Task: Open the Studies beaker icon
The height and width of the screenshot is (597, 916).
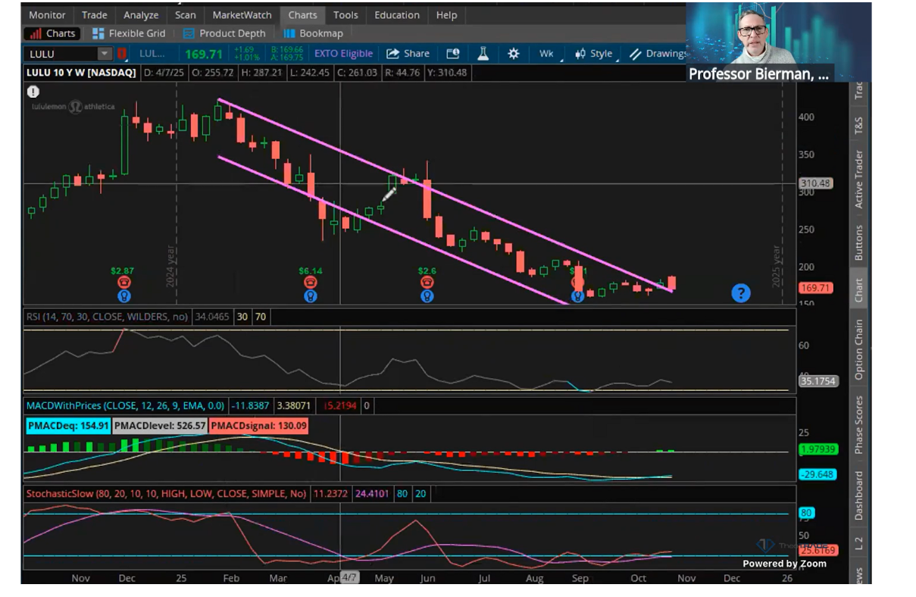Action: pos(483,54)
